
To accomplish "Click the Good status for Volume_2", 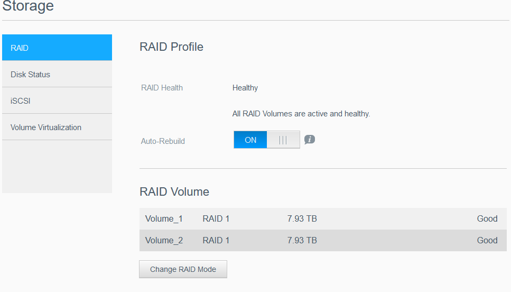I will click(x=487, y=241).
